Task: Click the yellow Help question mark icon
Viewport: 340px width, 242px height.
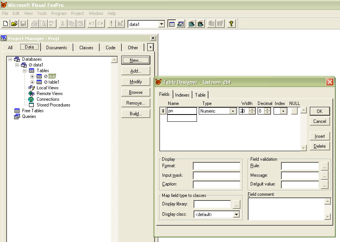Action: 231,24
